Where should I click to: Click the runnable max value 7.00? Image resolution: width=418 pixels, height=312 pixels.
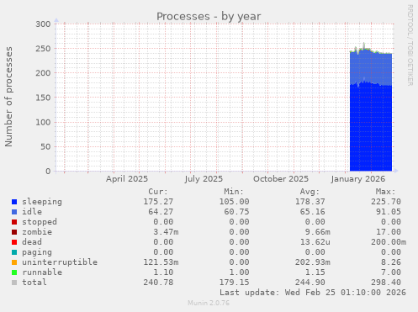pyautogui.click(x=391, y=272)
